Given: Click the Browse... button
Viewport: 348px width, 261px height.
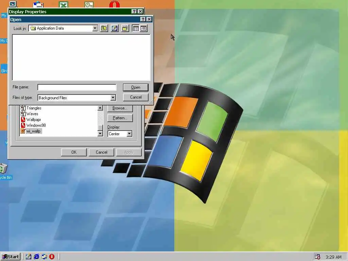Looking at the screenshot, I should coord(120,108).
